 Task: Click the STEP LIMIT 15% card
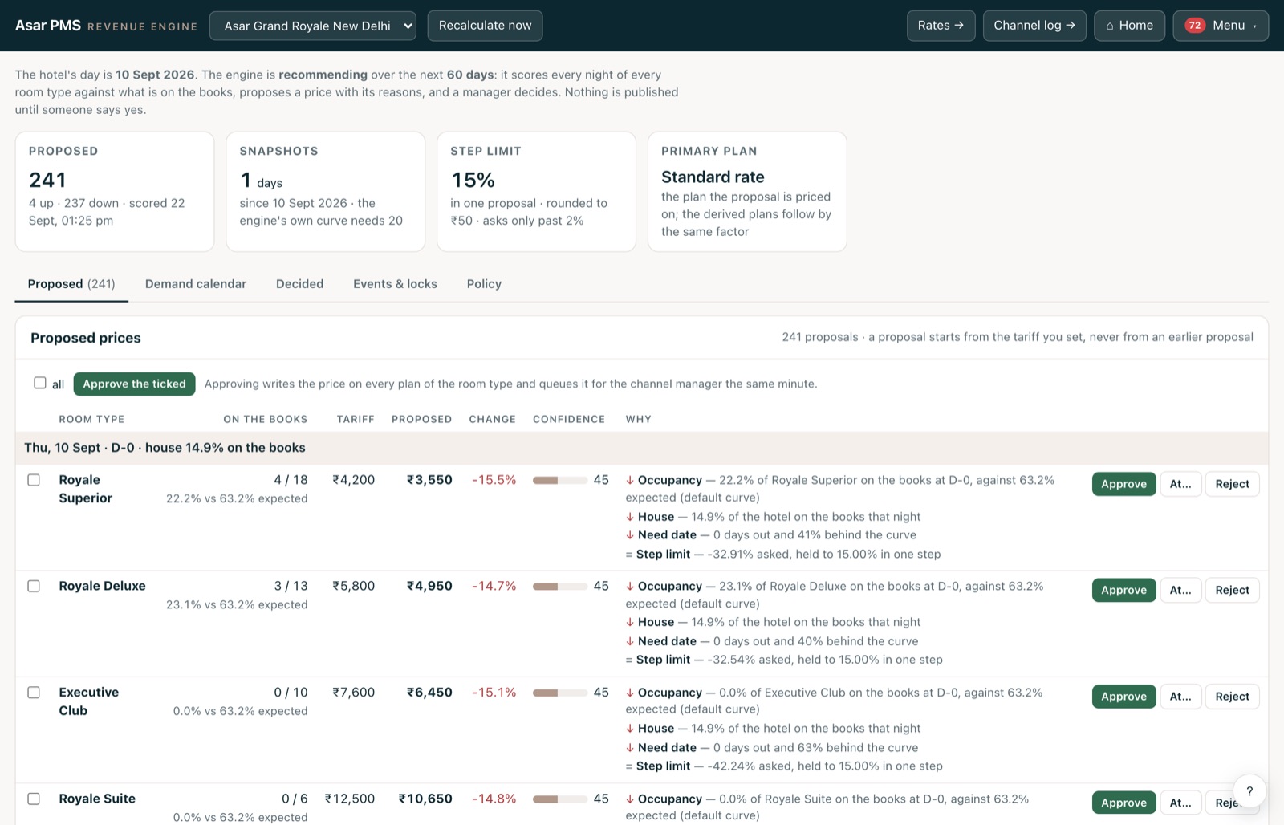[536, 192]
